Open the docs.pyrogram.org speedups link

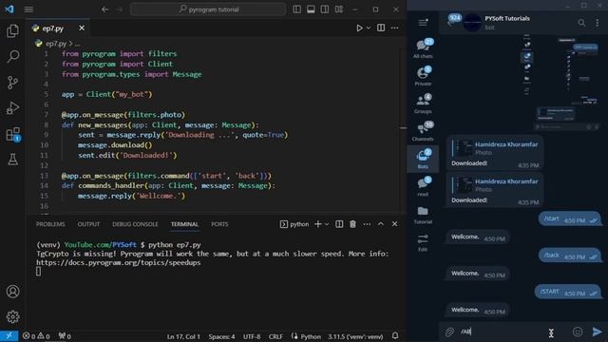point(119,262)
